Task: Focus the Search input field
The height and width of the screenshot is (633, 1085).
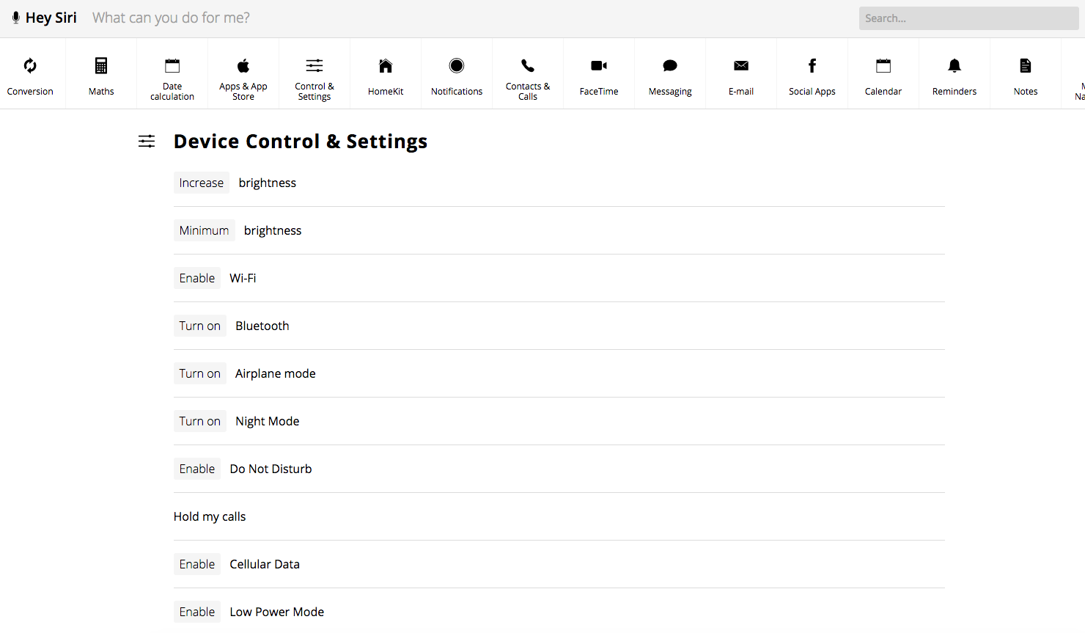Action: [968, 18]
